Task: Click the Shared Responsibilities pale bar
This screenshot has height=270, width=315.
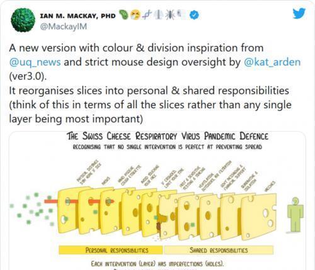Action: 219,250
